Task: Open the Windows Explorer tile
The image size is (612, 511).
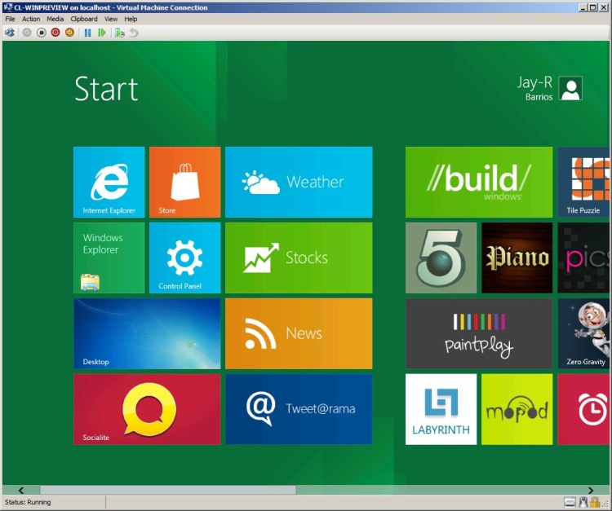Action: (x=109, y=258)
